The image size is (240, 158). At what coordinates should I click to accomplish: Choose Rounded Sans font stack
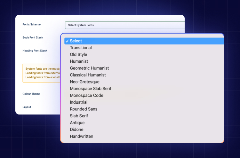pyautogui.click(x=144, y=109)
